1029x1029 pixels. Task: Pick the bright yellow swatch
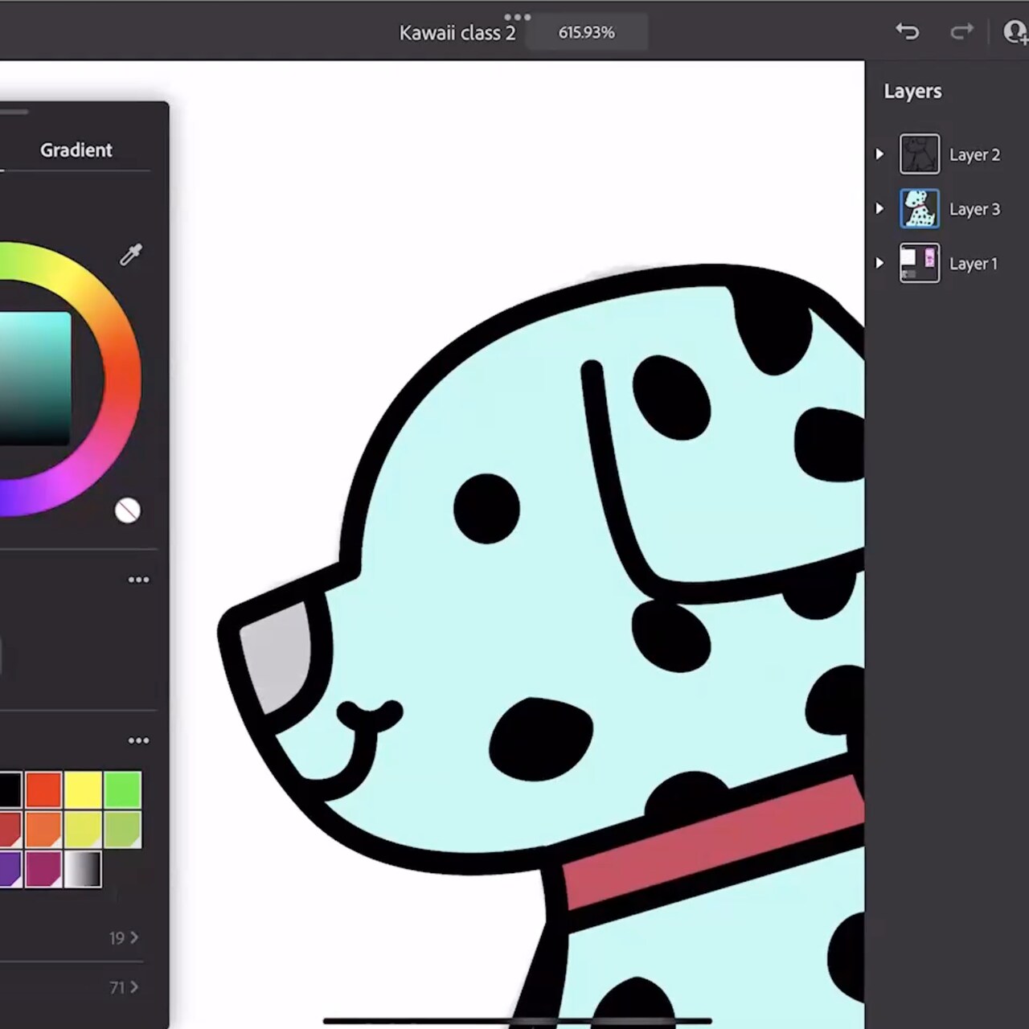click(83, 789)
